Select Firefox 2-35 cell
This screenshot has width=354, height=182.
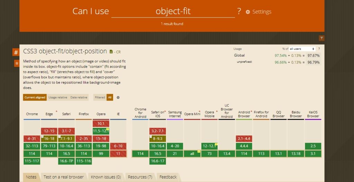pos(84,139)
